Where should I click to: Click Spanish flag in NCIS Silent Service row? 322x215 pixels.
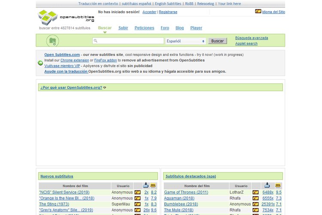[x=137, y=192]
